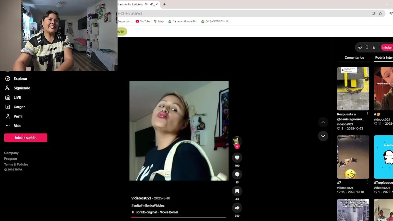Click the phone app icon in top pill
The image size is (393, 221).
pyautogui.click(x=367, y=48)
